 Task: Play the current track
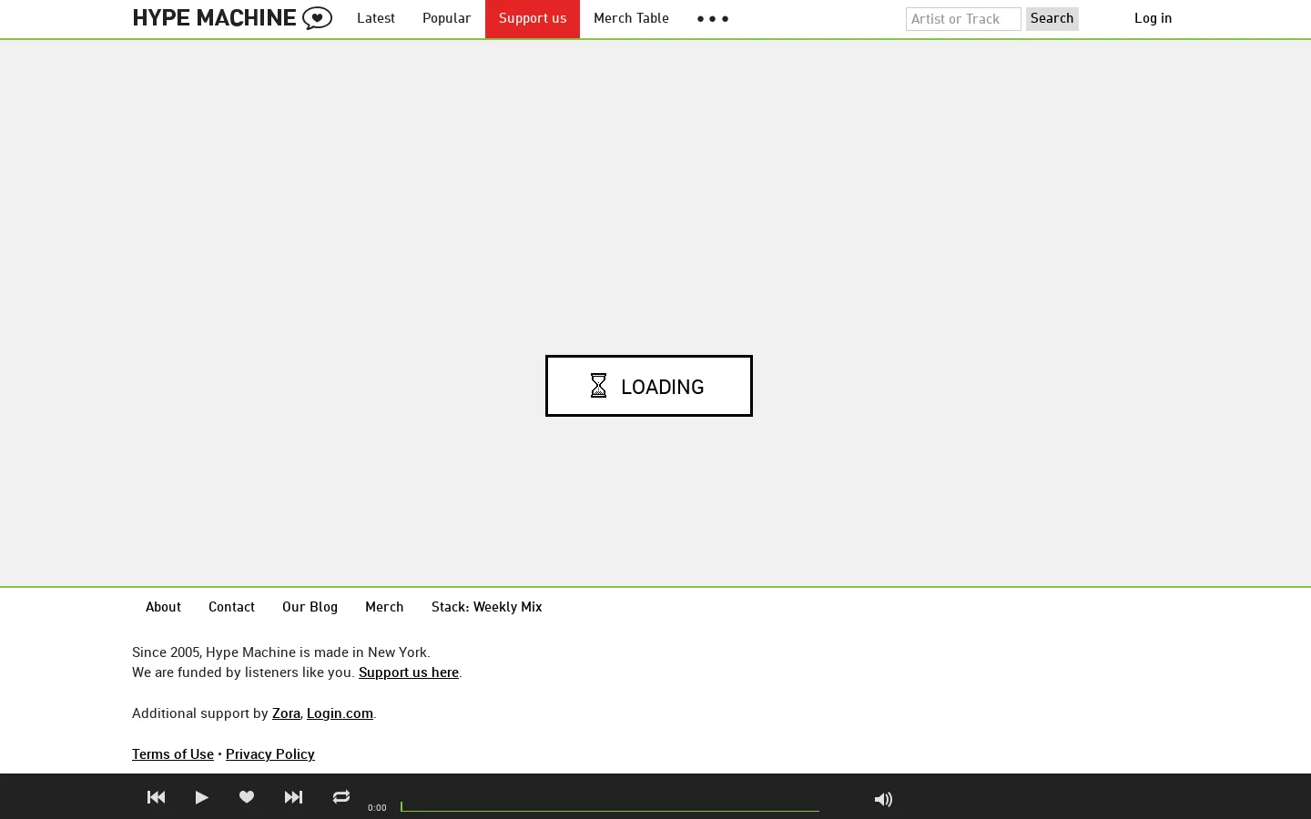202,797
